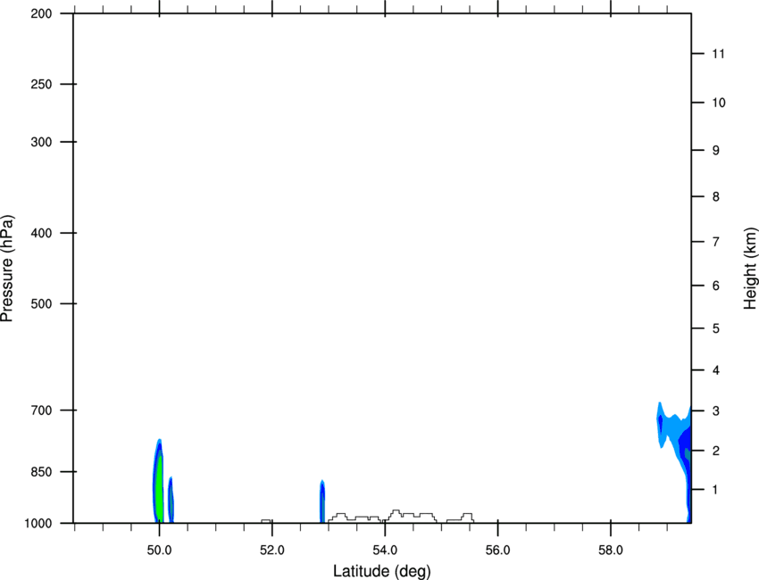Pick the 10 km height label
Image resolution: width=759 pixels, height=580 pixels.
tap(719, 103)
